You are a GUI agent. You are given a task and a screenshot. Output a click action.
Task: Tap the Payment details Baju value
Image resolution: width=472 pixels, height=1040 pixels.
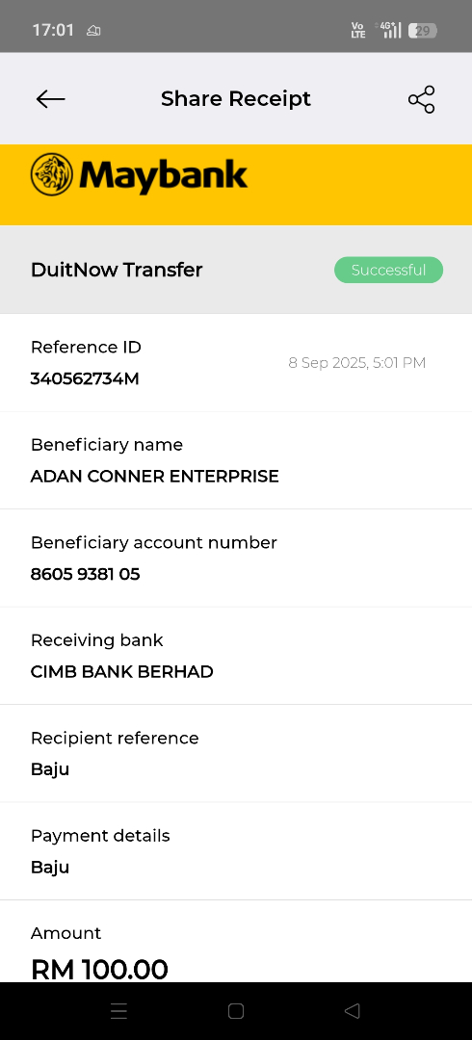[50, 867]
